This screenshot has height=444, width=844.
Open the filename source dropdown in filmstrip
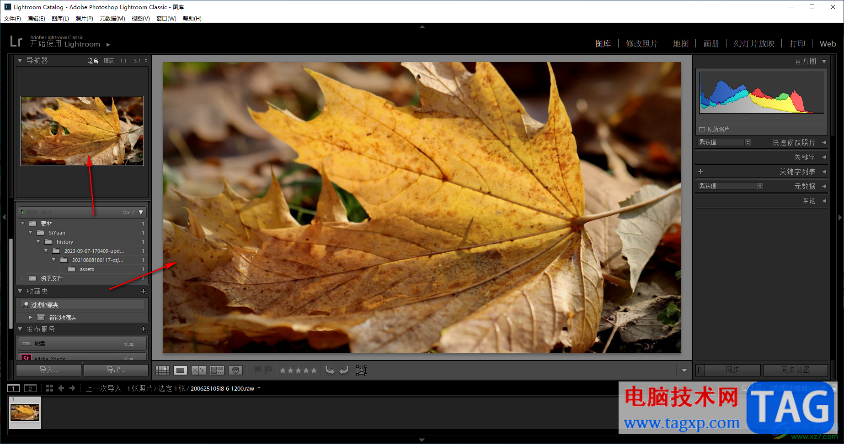259,388
